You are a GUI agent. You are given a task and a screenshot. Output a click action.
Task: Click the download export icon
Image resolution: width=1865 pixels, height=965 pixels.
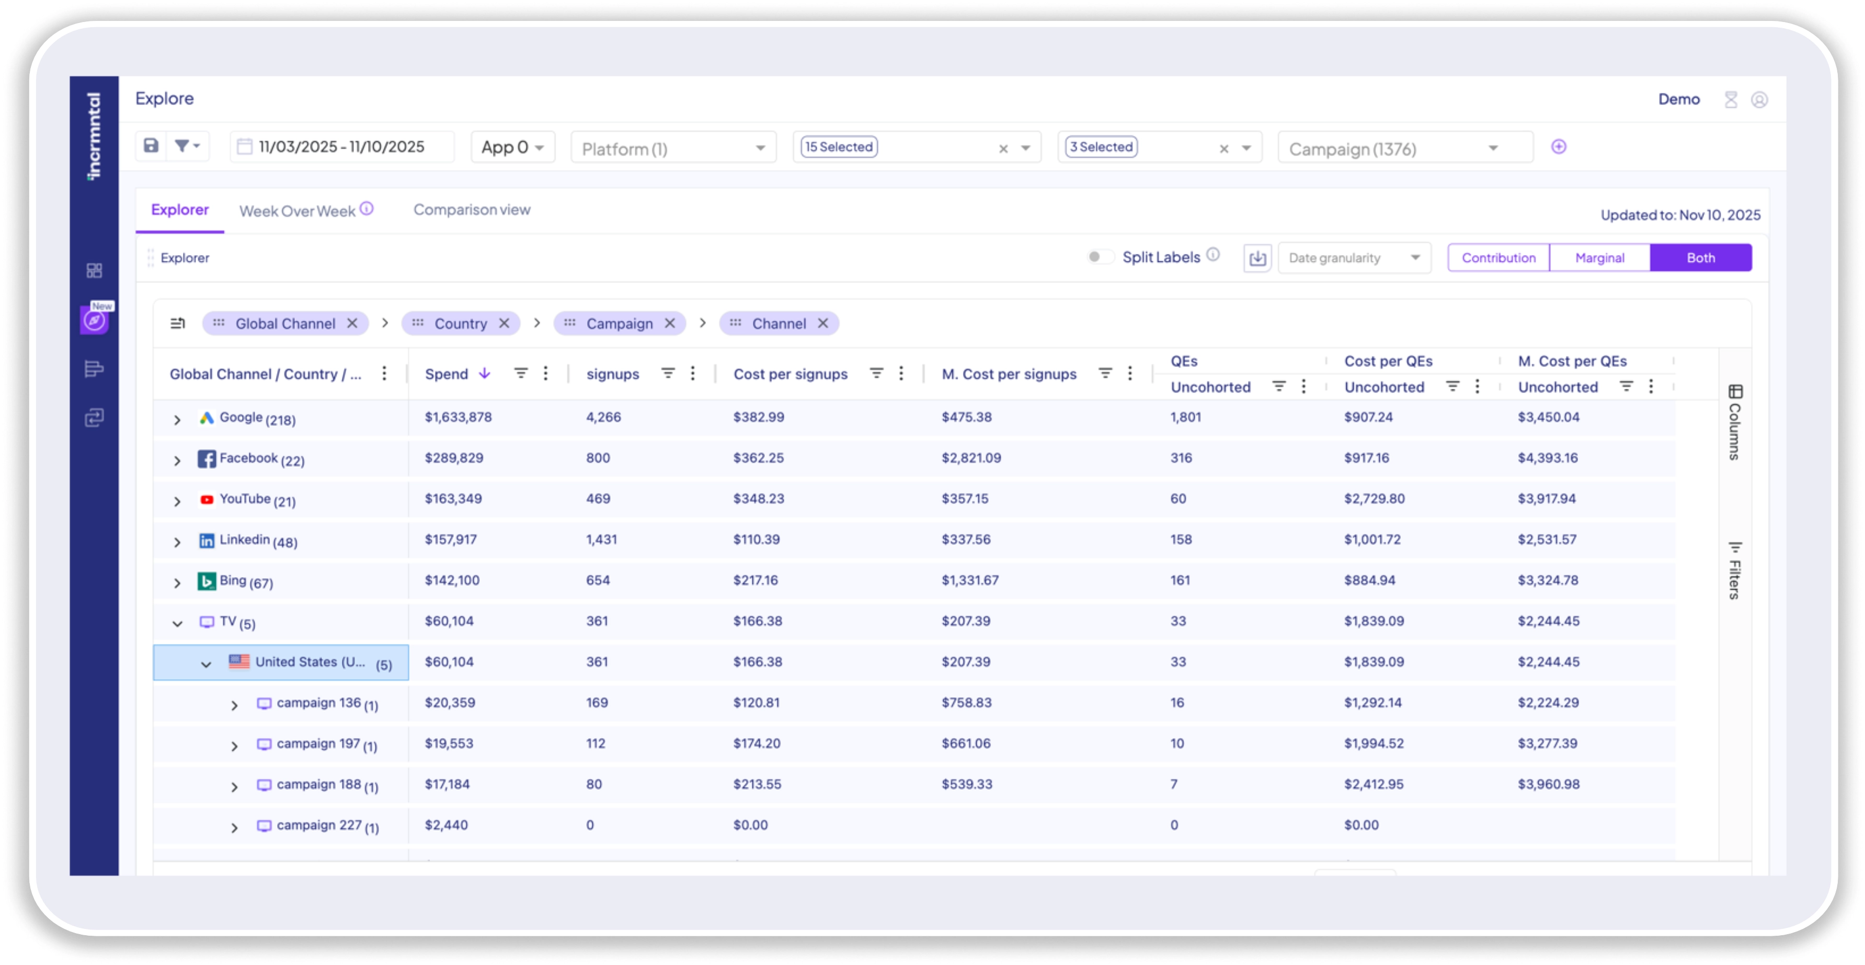(1257, 258)
